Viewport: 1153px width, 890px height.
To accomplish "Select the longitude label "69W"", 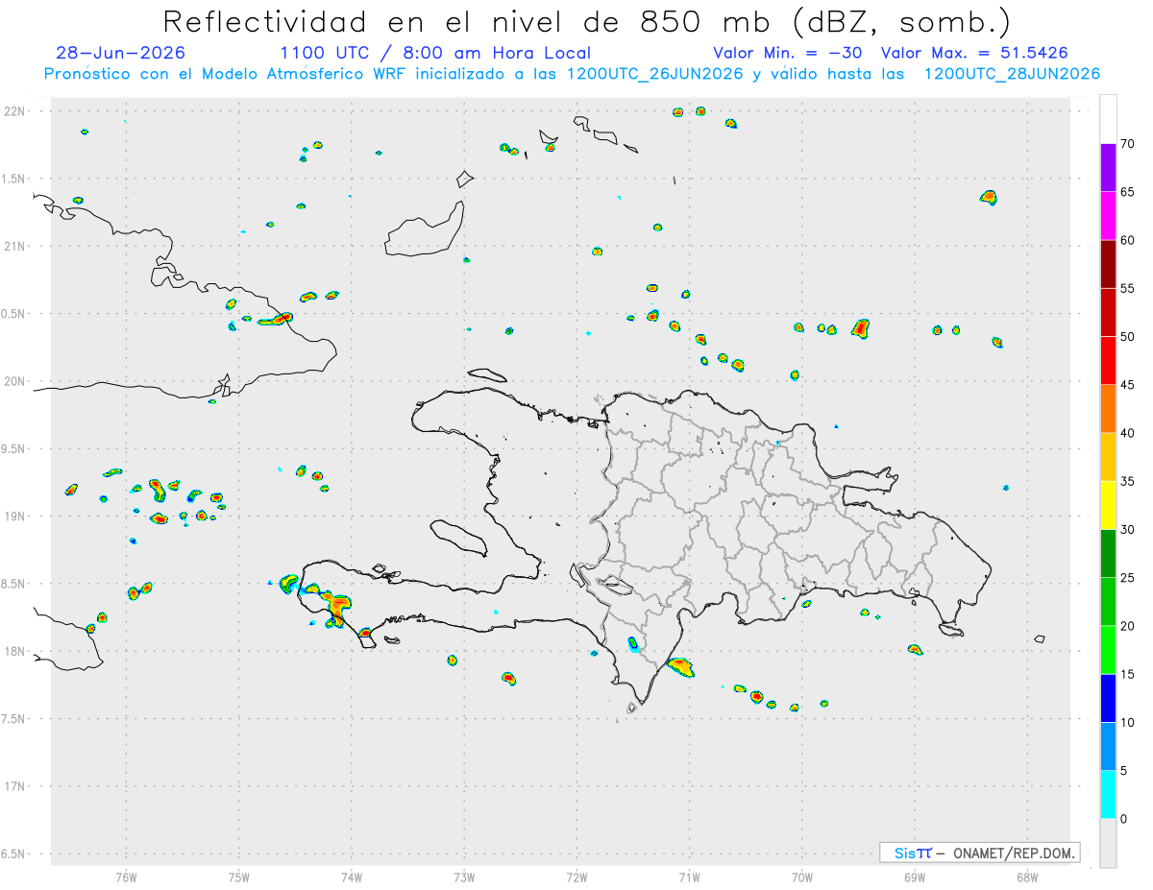I will point(915,877).
